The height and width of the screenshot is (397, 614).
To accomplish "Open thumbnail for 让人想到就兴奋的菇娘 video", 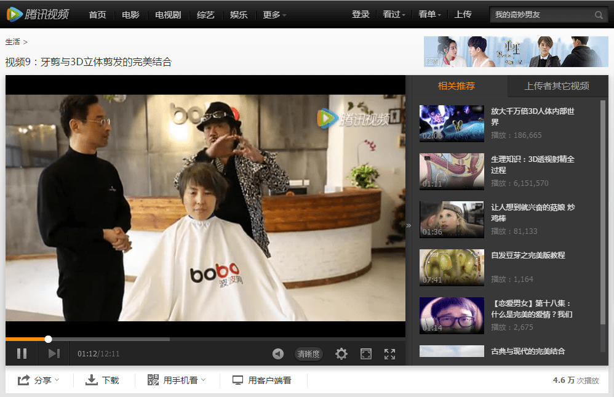I will (452, 220).
